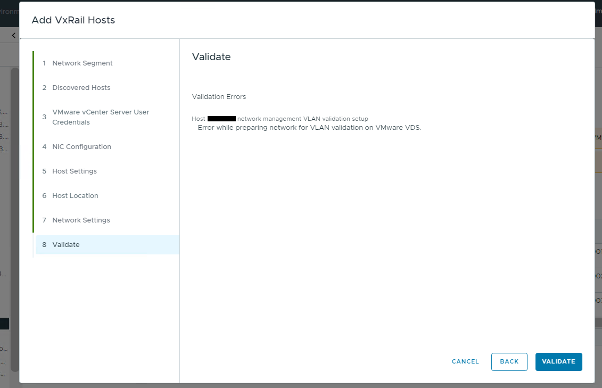This screenshot has width=602, height=388.
Task: Select step 1 Network Segment
Action: tap(83, 63)
